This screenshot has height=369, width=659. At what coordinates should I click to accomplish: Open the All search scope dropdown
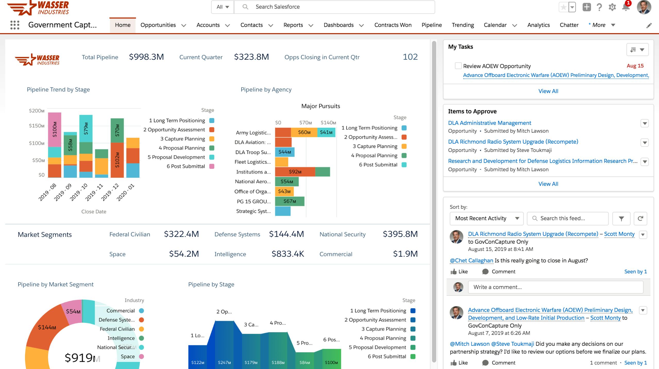point(223,7)
